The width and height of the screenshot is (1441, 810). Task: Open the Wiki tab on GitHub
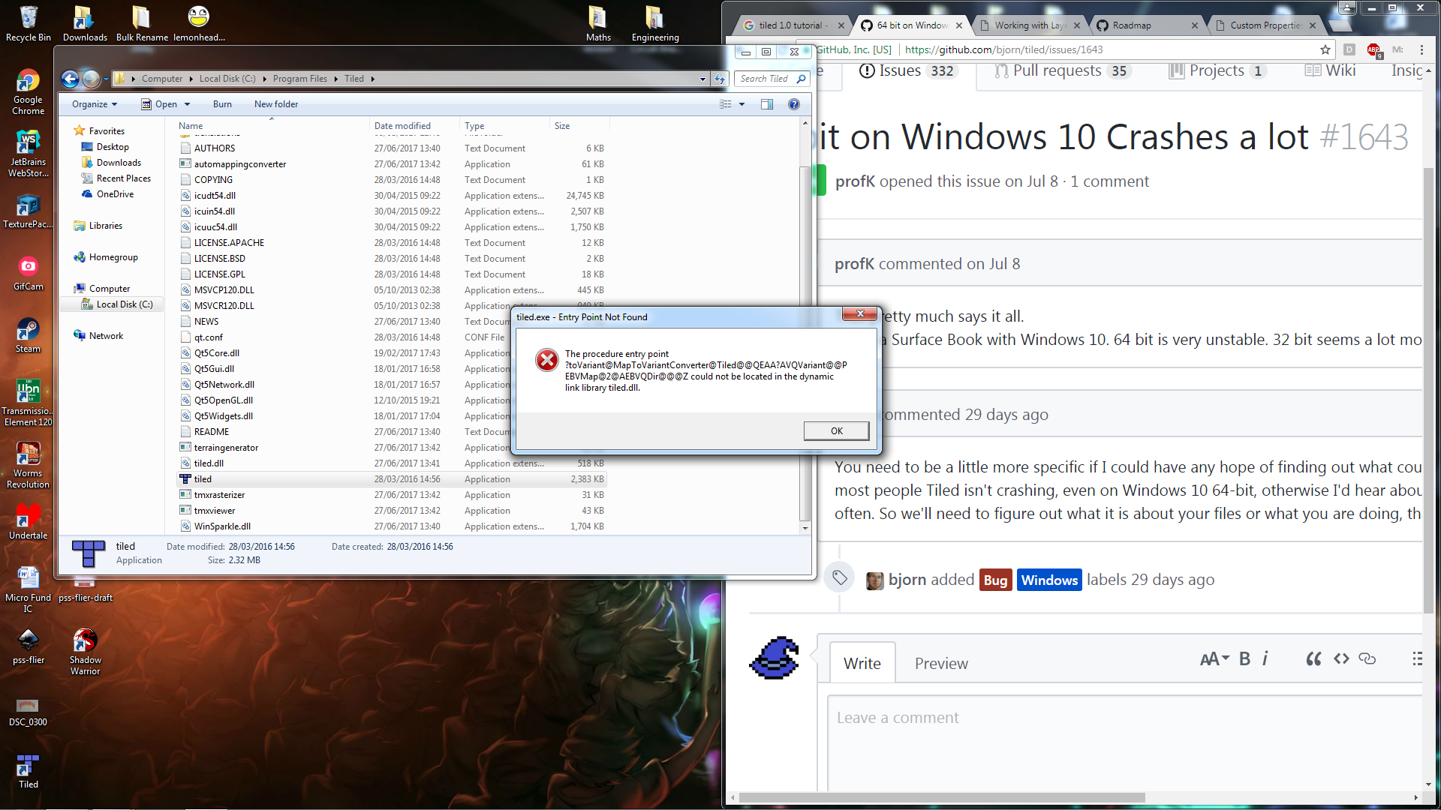1330,70
